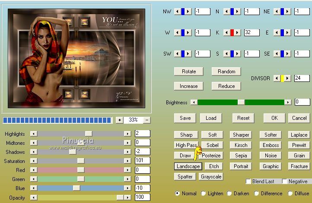Click Shadows slider right arrow
Viewport: 312px width, 203px height.
point(127,152)
